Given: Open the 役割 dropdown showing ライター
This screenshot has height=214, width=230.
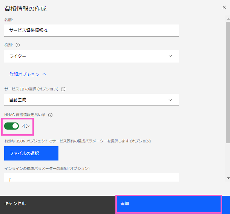Looking at the screenshot, I should pos(90,56).
